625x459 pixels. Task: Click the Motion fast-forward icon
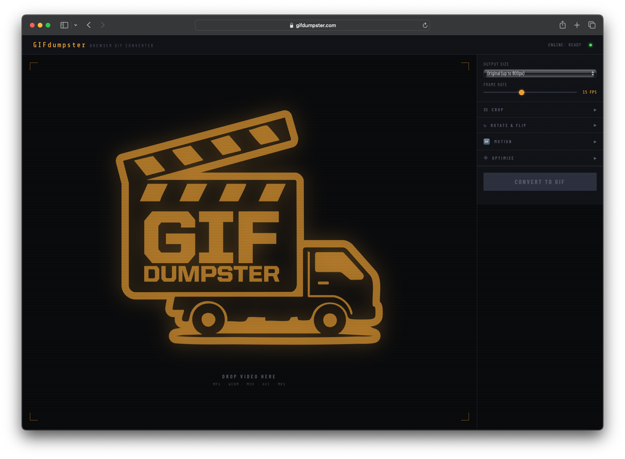487,142
